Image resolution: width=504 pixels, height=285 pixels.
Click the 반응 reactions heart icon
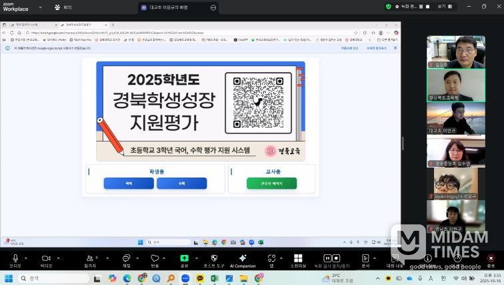155,258
